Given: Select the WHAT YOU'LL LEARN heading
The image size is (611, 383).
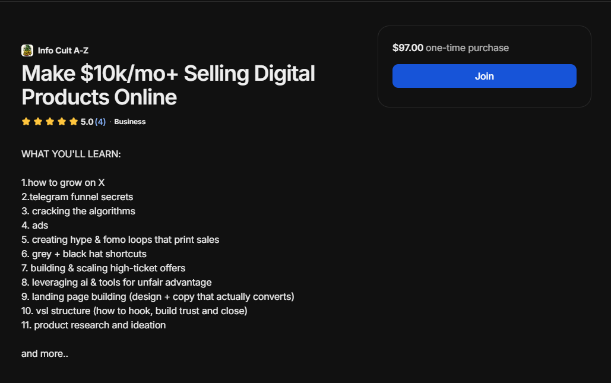Looking at the screenshot, I should tap(71, 154).
